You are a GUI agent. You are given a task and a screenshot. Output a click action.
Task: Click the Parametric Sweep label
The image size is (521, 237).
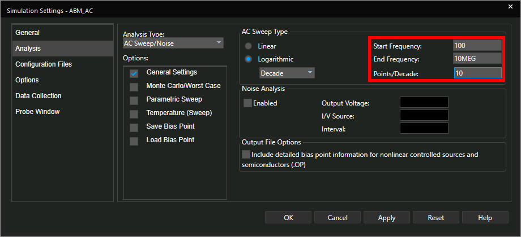tap(174, 99)
